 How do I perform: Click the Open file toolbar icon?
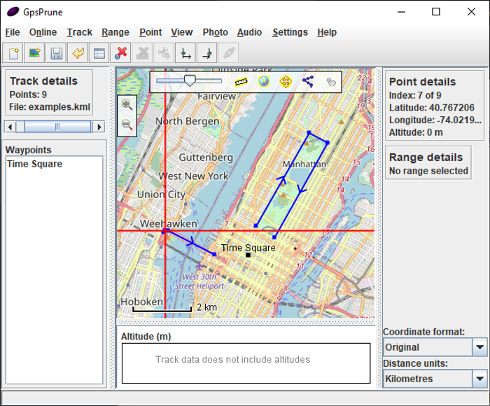tap(13, 53)
